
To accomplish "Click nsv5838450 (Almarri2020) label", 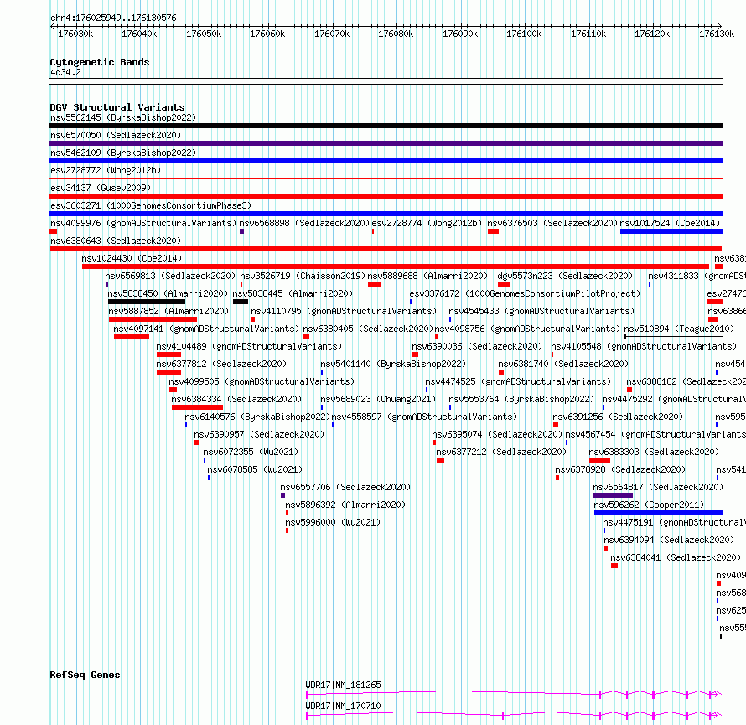I will [168, 293].
